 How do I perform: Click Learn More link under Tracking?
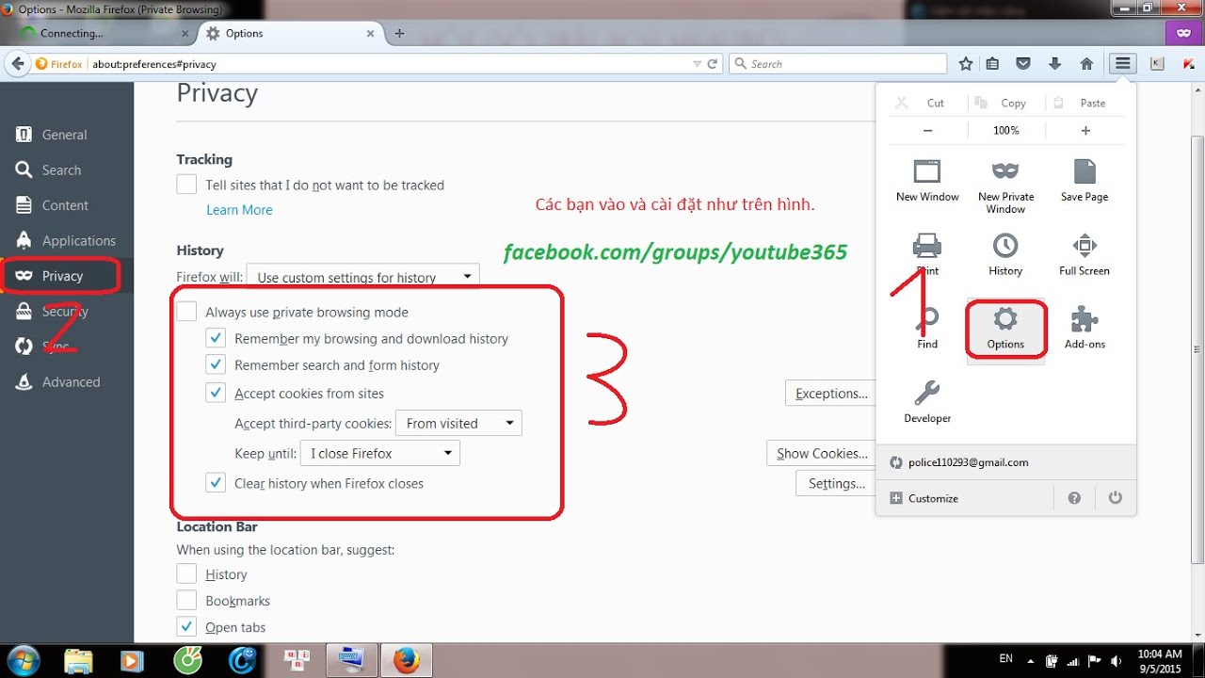coord(239,210)
